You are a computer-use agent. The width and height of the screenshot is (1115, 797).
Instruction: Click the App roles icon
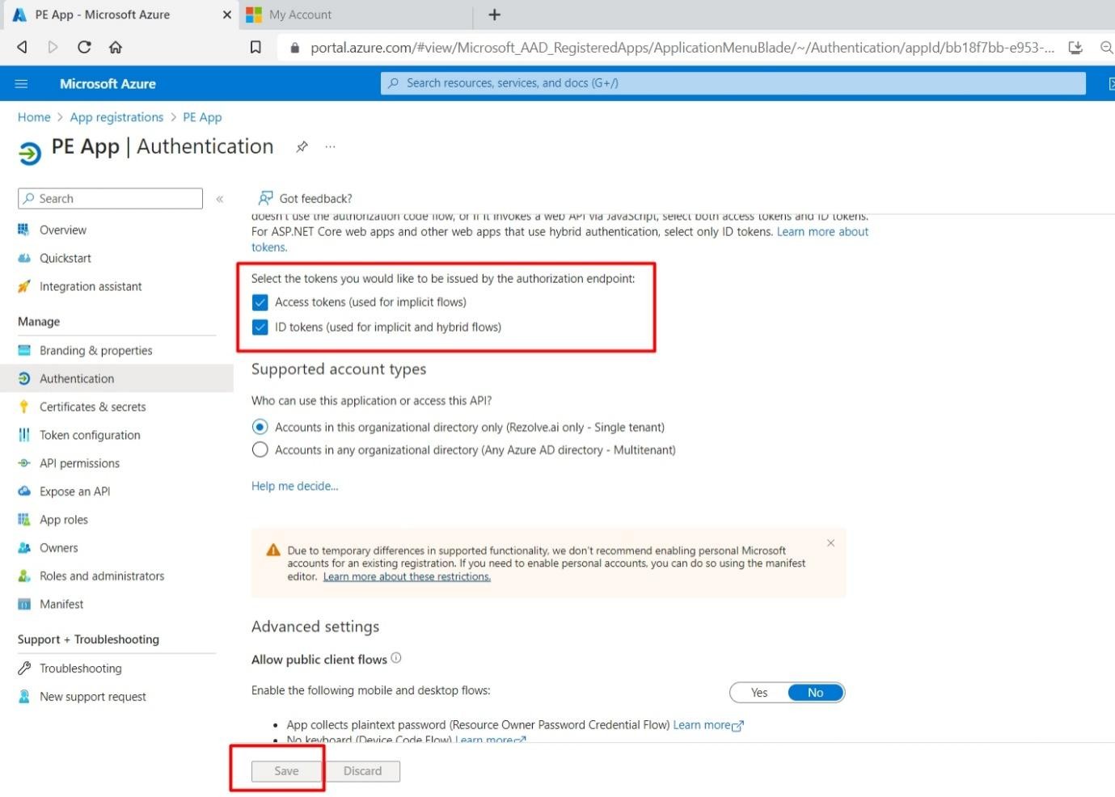click(x=24, y=520)
